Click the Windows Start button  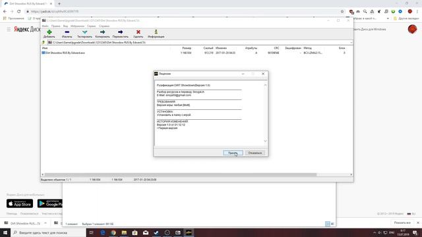pos(5,232)
